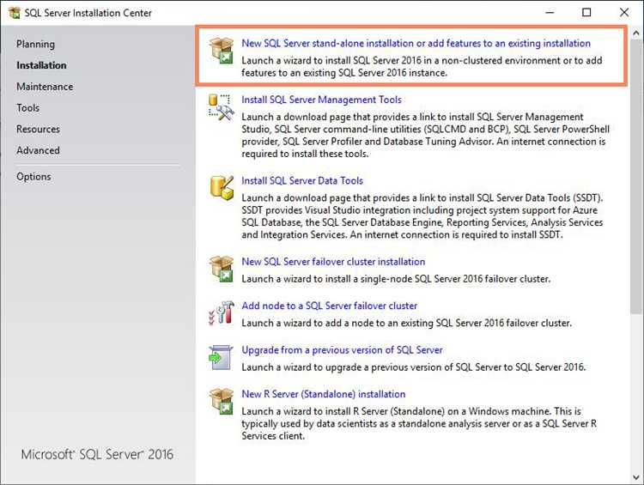Image resolution: width=644 pixels, height=485 pixels.
Task: Click the Add node tools icon
Action: click(222, 313)
